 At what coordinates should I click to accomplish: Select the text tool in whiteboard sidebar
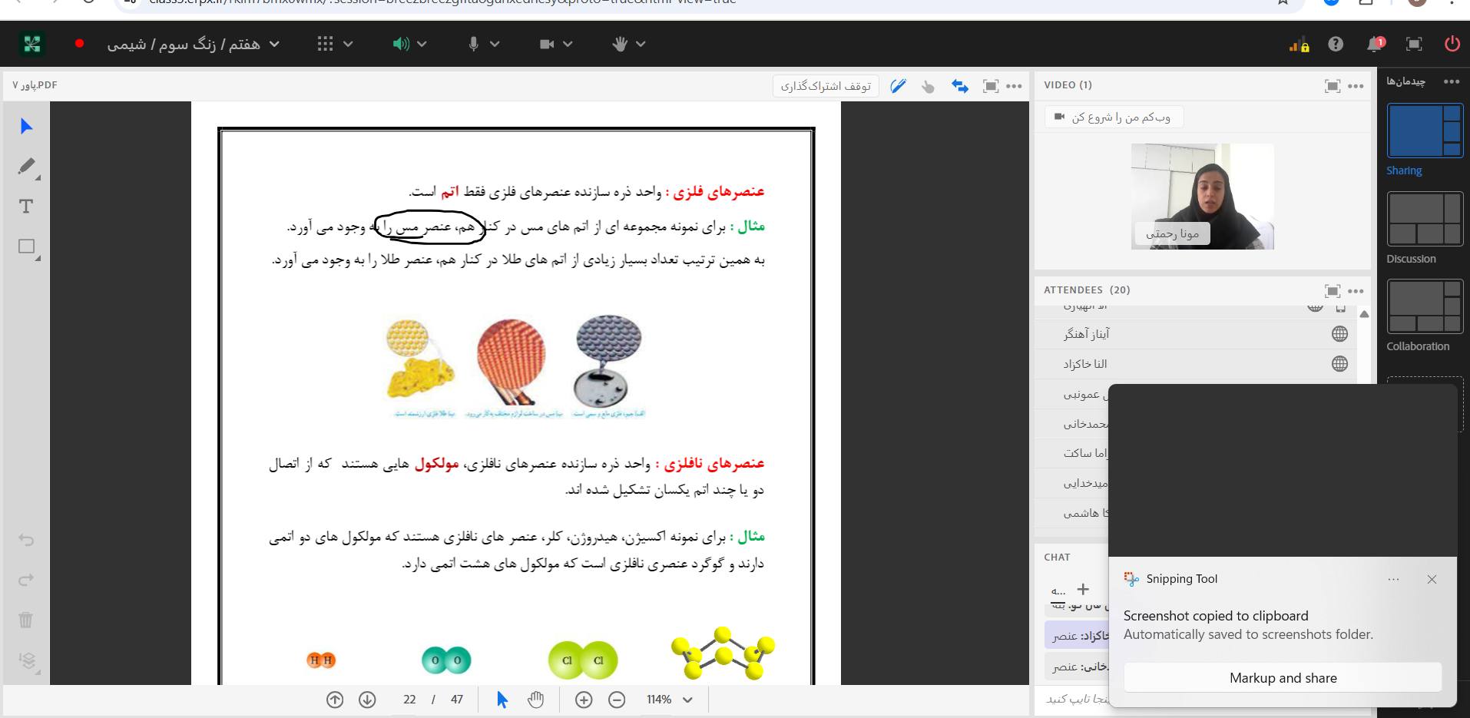click(26, 207)
